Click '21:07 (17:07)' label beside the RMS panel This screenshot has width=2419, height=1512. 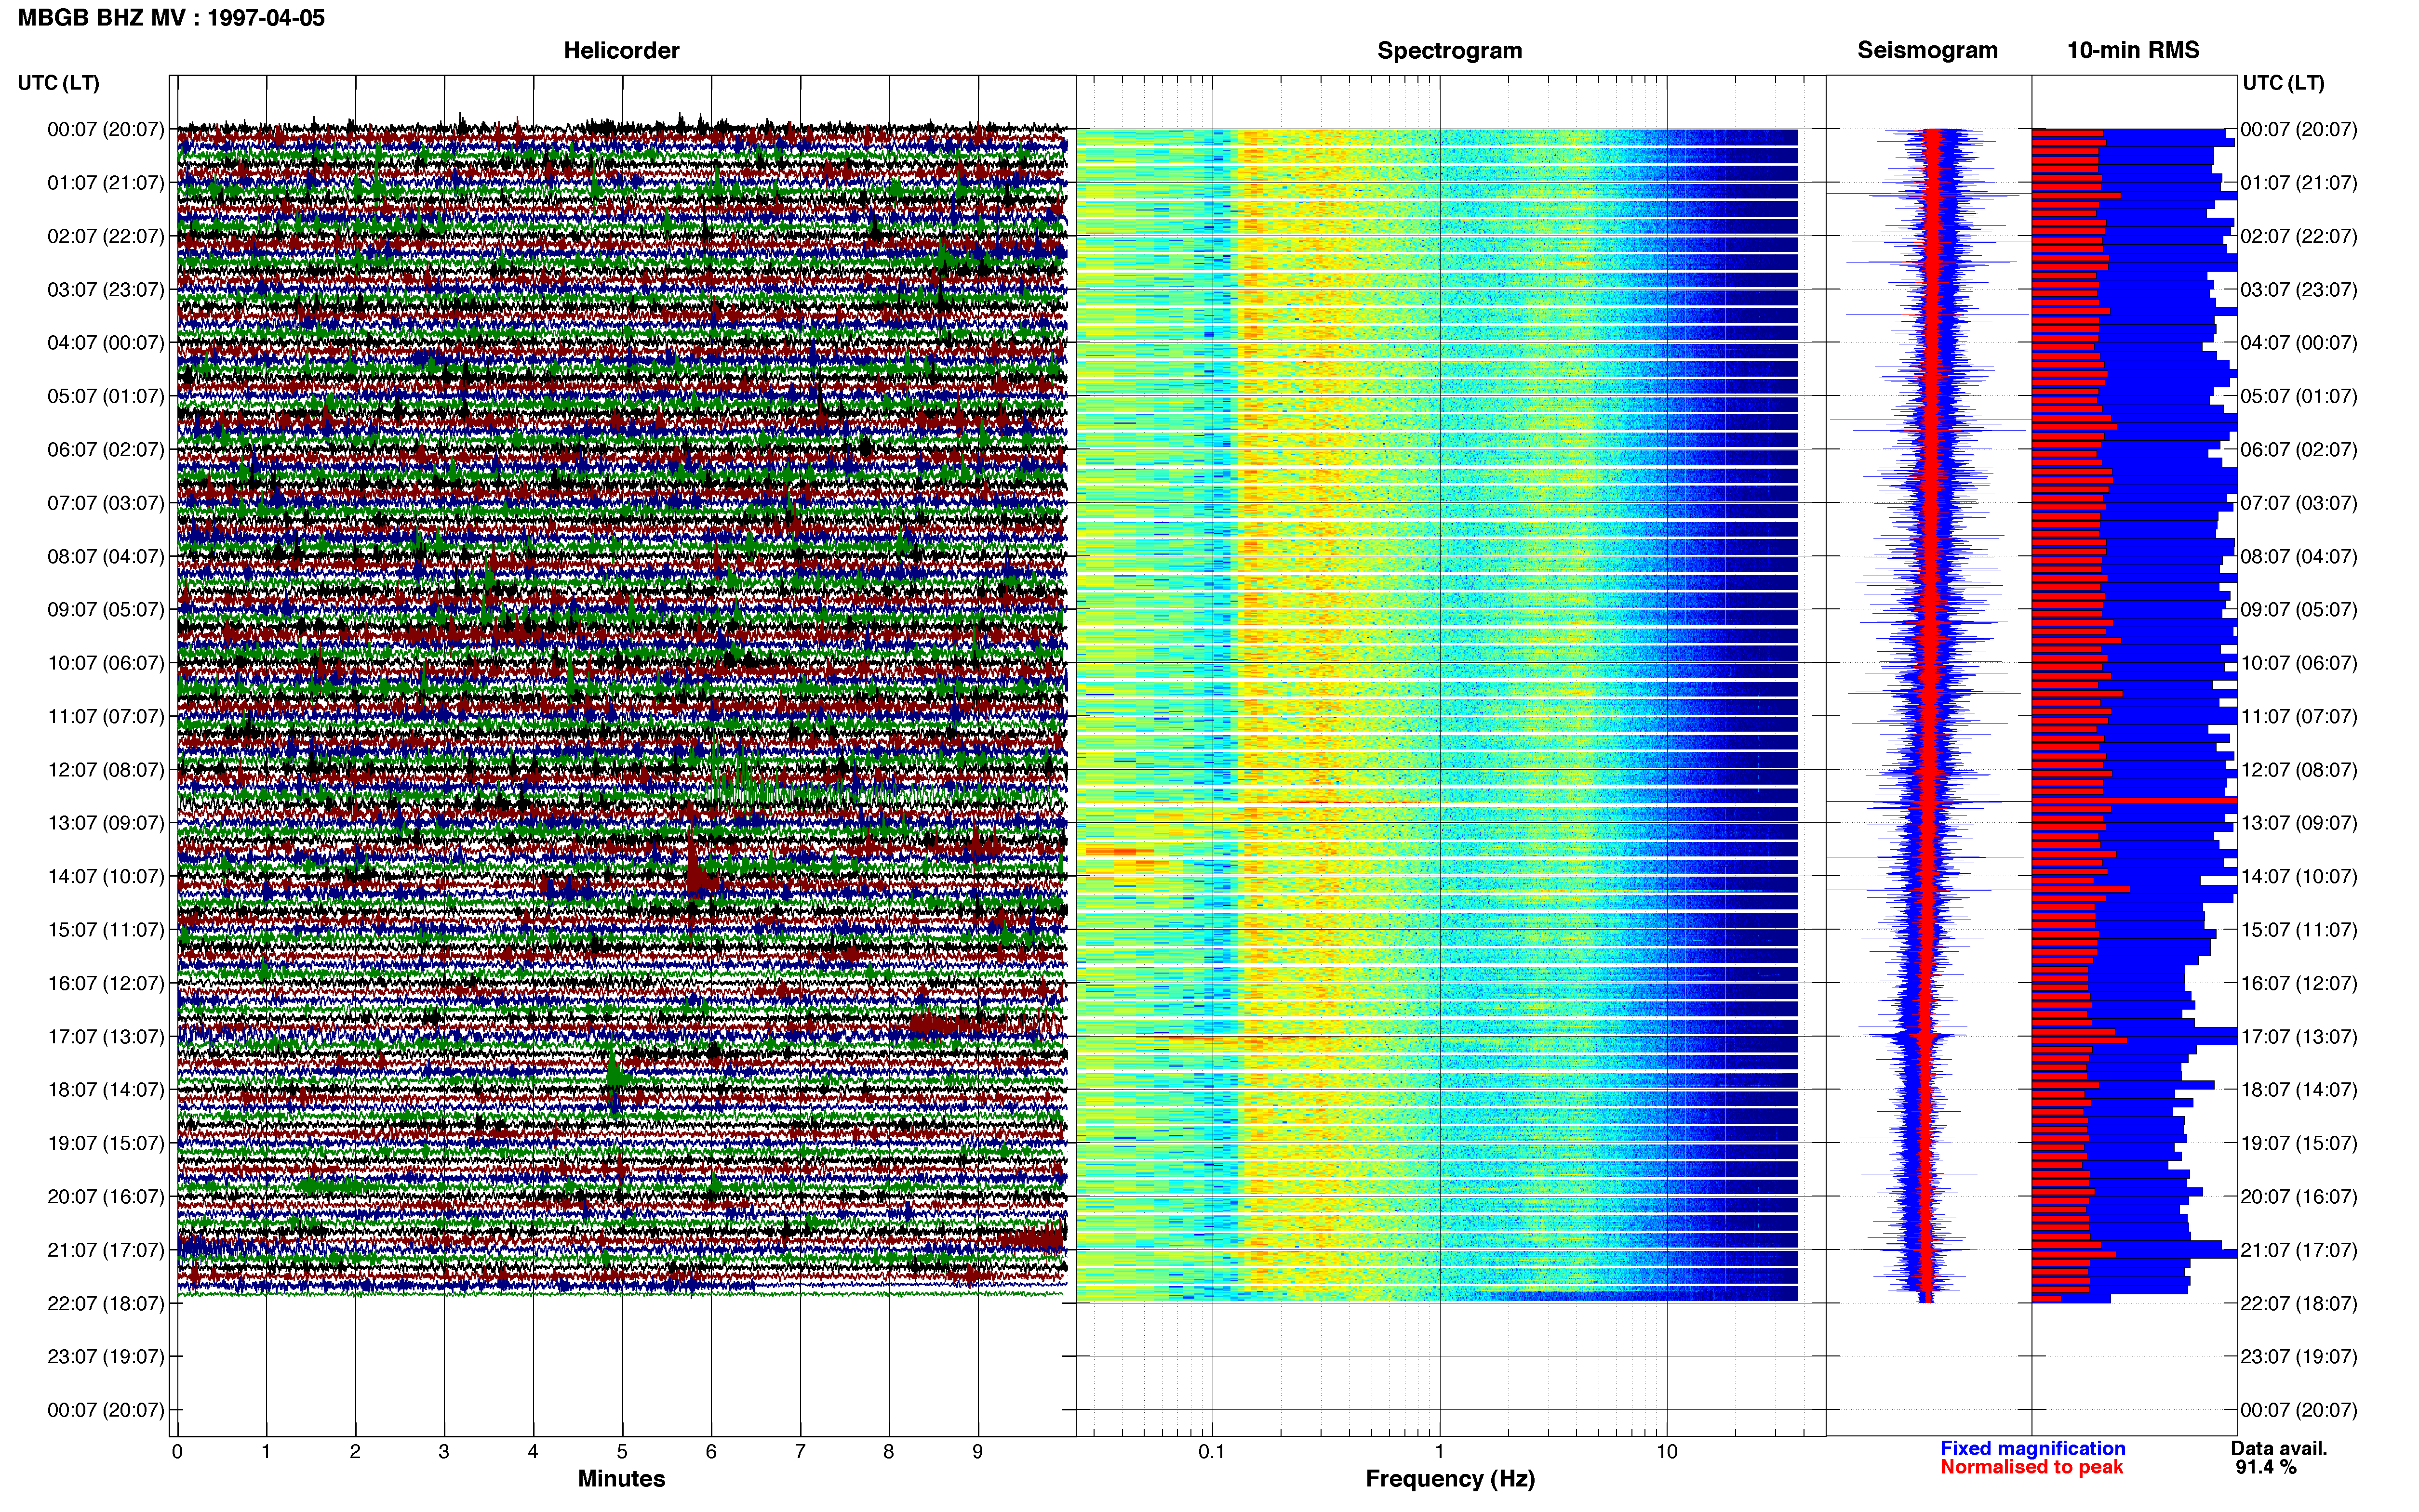click(x=2299, y=1250)
